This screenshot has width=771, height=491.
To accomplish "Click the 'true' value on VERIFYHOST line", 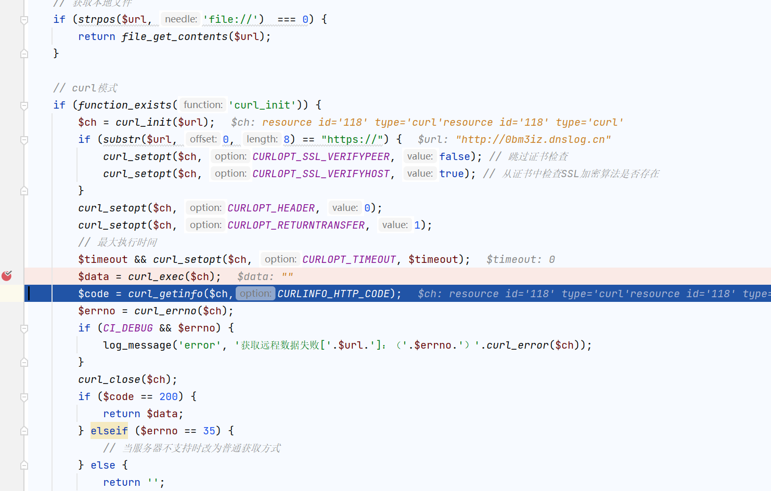I will tap(452, 174).
